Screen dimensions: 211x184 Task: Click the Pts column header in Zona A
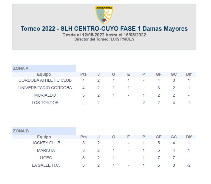tap(84, 74)
